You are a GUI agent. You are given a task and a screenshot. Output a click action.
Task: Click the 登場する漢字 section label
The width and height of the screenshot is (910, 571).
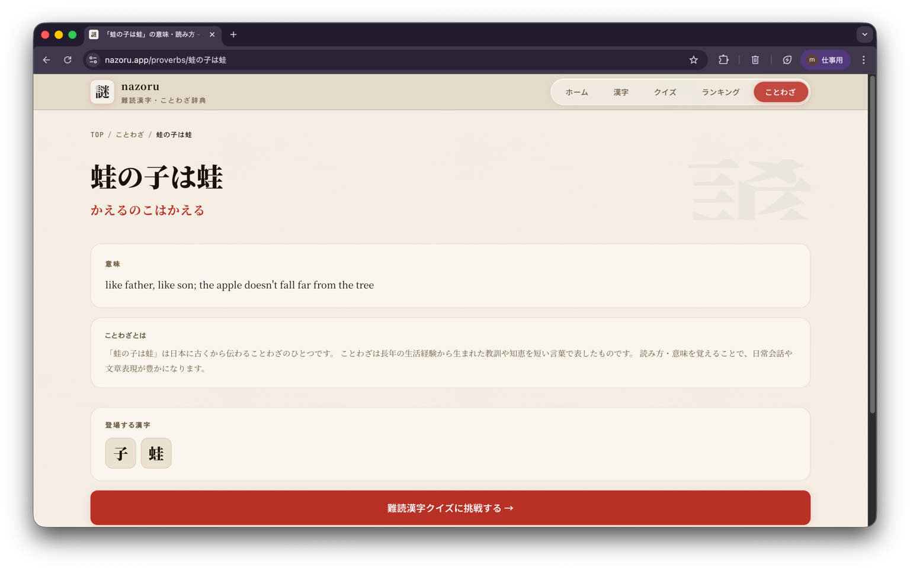(x=128, y=425)
